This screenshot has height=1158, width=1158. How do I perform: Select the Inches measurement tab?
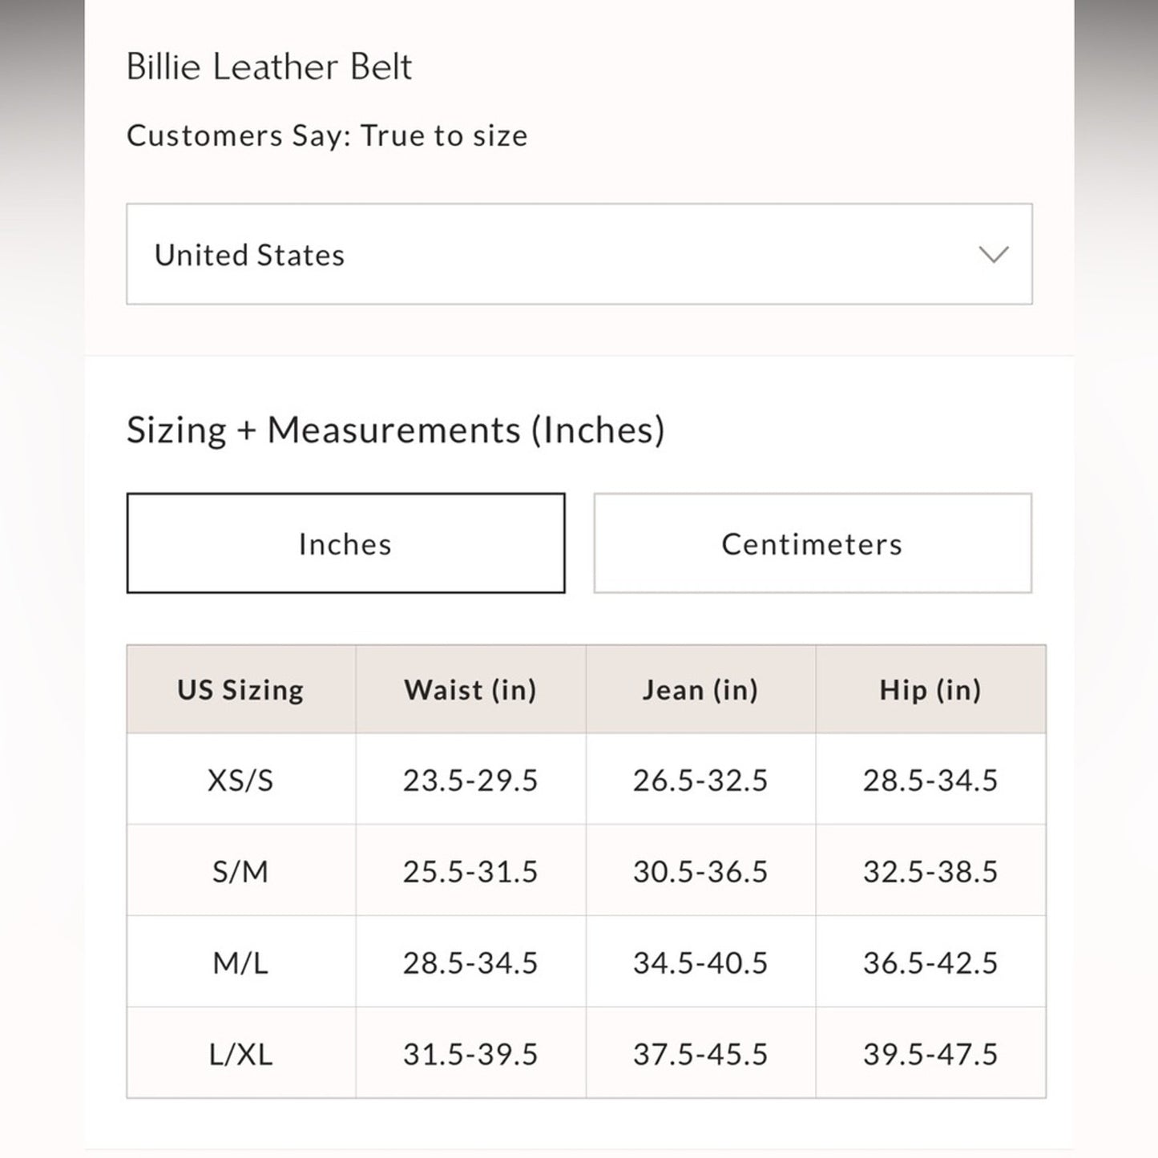click(x=345, y=543)
